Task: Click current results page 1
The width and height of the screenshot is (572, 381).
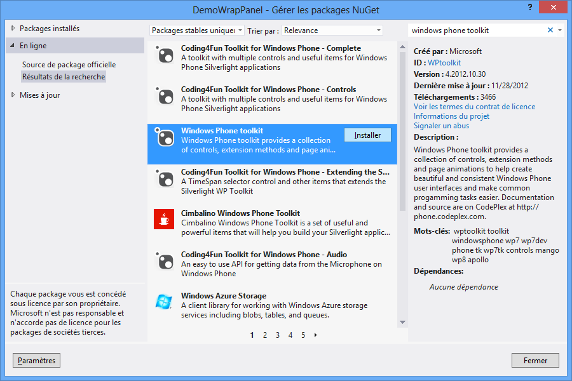Action: 252,335
